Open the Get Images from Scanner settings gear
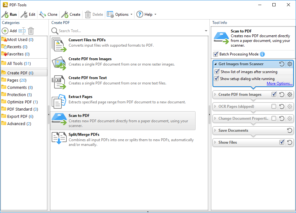 [x=290, y=64]
